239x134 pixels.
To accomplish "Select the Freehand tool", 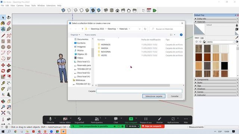I will tap(9, 36).
